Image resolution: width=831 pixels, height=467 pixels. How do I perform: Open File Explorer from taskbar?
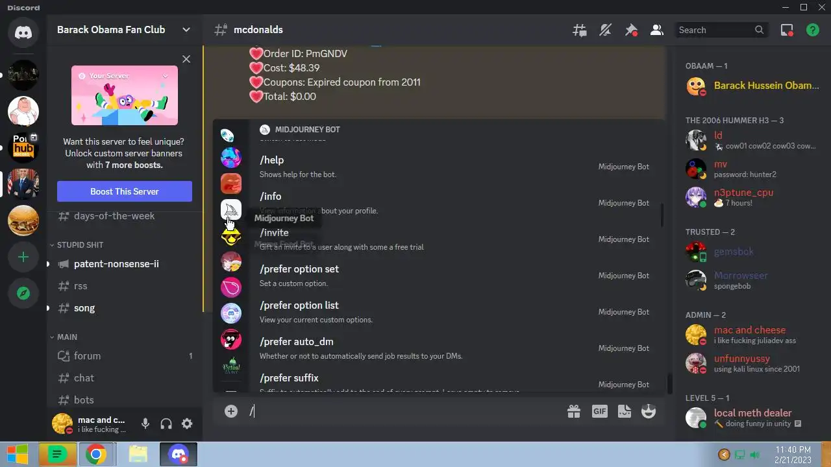[x=138, y=455]
